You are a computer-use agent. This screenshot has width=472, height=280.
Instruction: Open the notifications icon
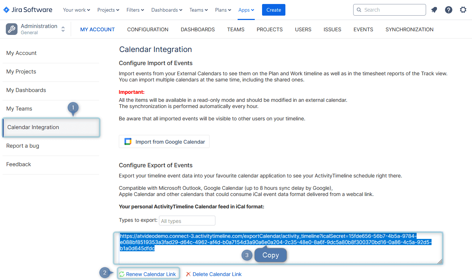(434, 10)
